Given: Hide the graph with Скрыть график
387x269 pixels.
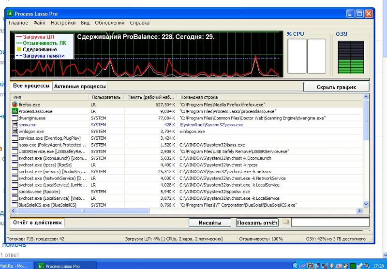Looking at the screenshot, I should point(336,87).
